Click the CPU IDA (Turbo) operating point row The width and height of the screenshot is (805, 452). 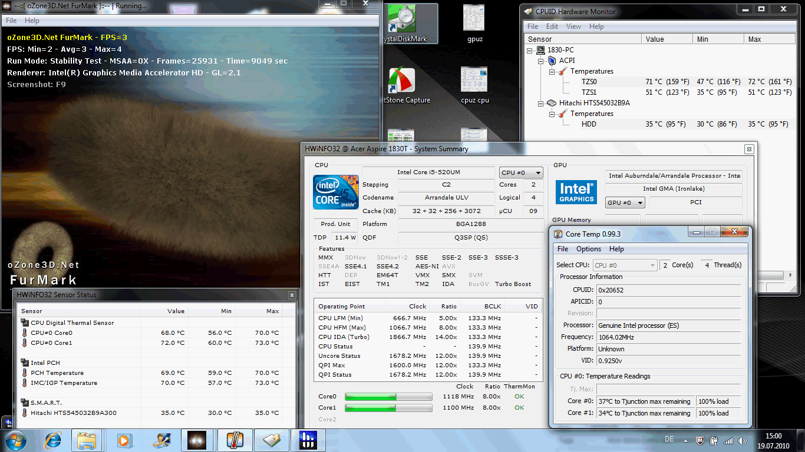pyautogui.click(x=428, y=337)
